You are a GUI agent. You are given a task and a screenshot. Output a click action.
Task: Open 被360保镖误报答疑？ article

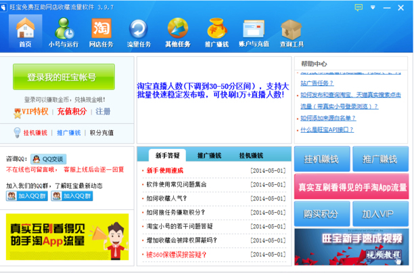(x=176, y=255)
